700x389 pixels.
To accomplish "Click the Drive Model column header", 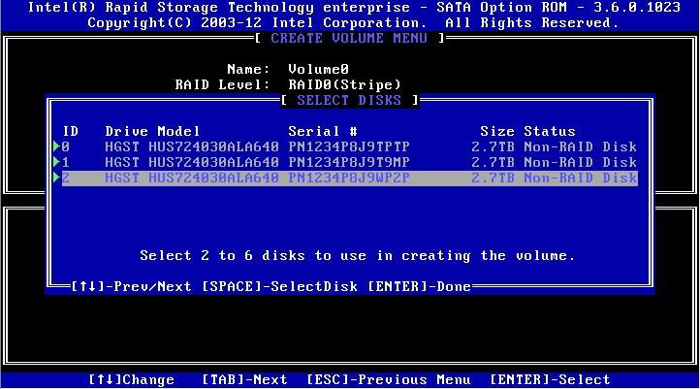I will coord(152,131).
